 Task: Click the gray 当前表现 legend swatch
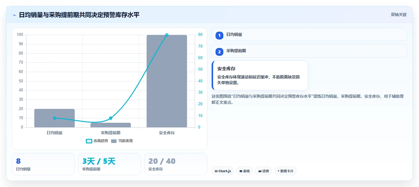pyautogui.click(x=114, y=141)
